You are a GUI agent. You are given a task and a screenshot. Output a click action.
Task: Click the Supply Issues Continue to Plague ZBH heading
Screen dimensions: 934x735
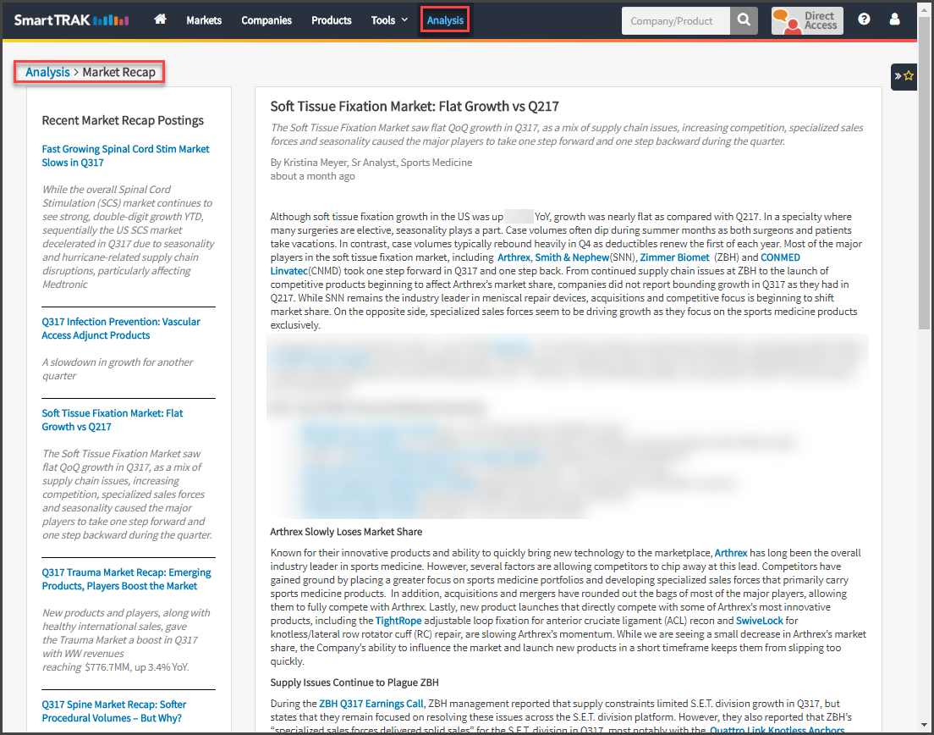[x=354, y=682]
